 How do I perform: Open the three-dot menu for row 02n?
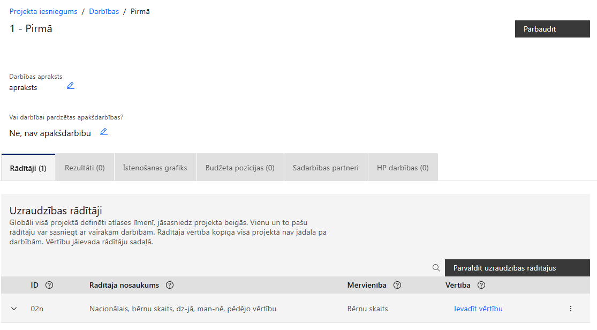(x=570, y=309)
